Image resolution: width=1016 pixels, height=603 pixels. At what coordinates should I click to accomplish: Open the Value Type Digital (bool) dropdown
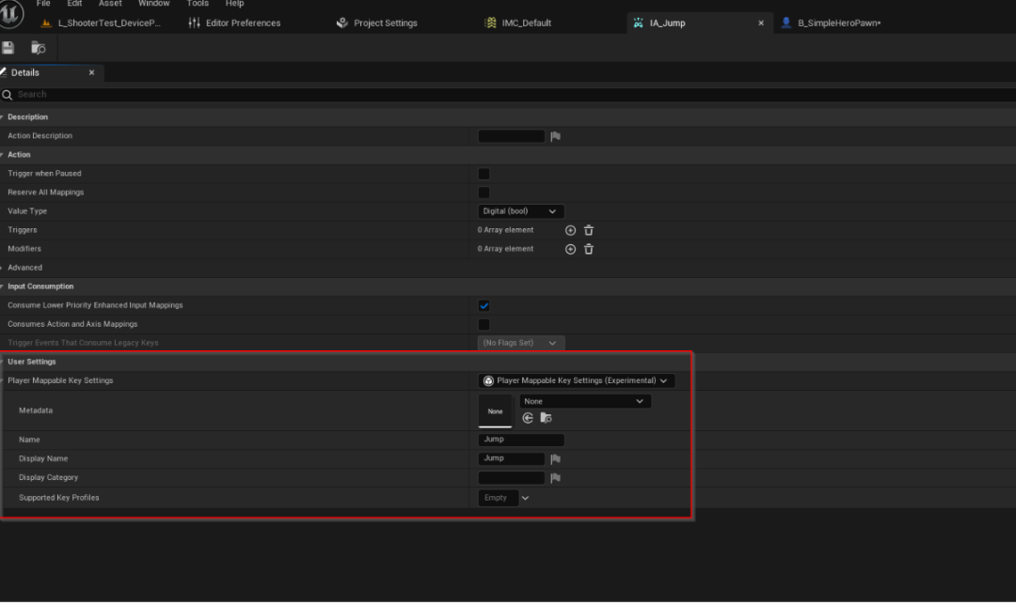pos(521,211)
